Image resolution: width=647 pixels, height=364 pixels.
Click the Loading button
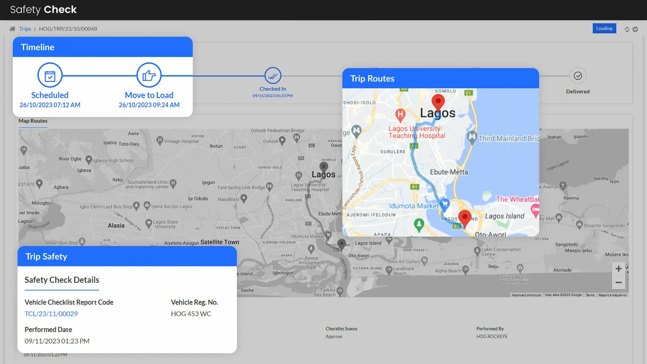coord(604,29)
